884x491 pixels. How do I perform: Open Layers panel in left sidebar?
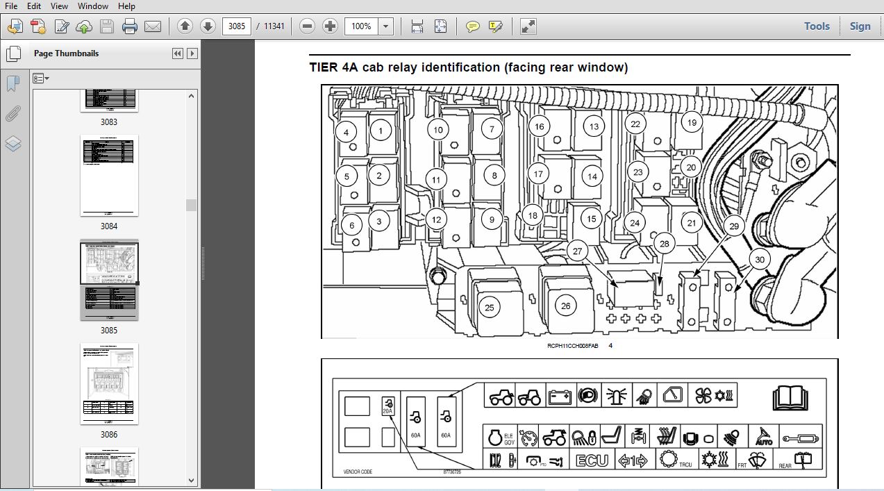12,144
